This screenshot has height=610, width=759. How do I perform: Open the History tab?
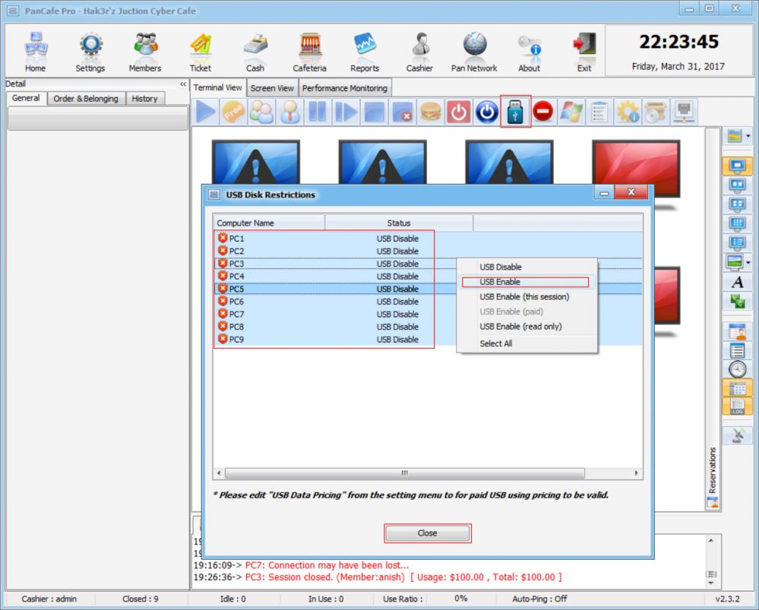pos(144,99)
